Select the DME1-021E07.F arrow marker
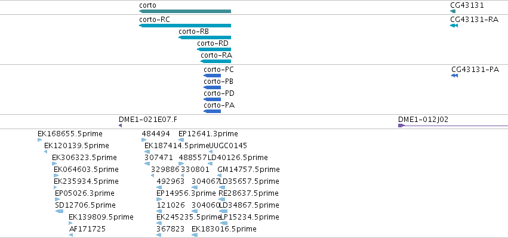The width and height of the screenshot is (508, 238). tap(120, 126)
